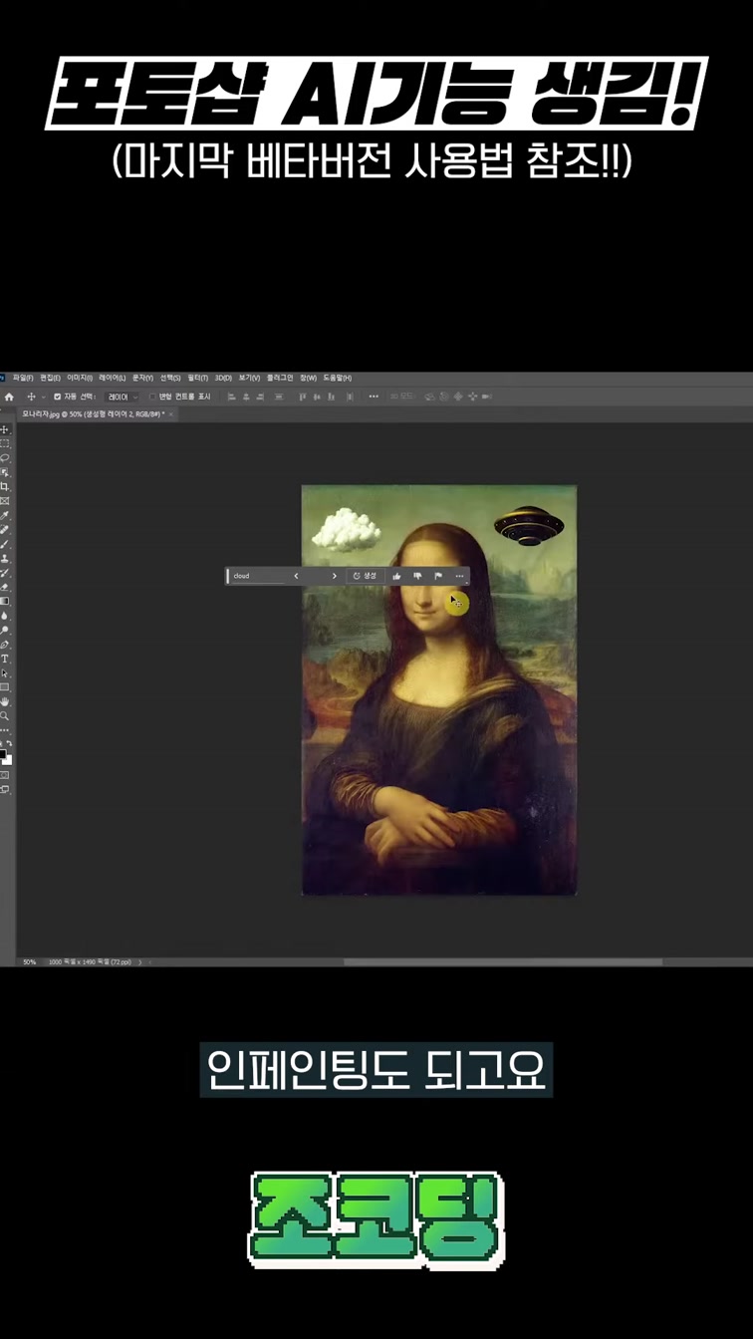Go to Photoshop Home screen icon

click(9, 397)
